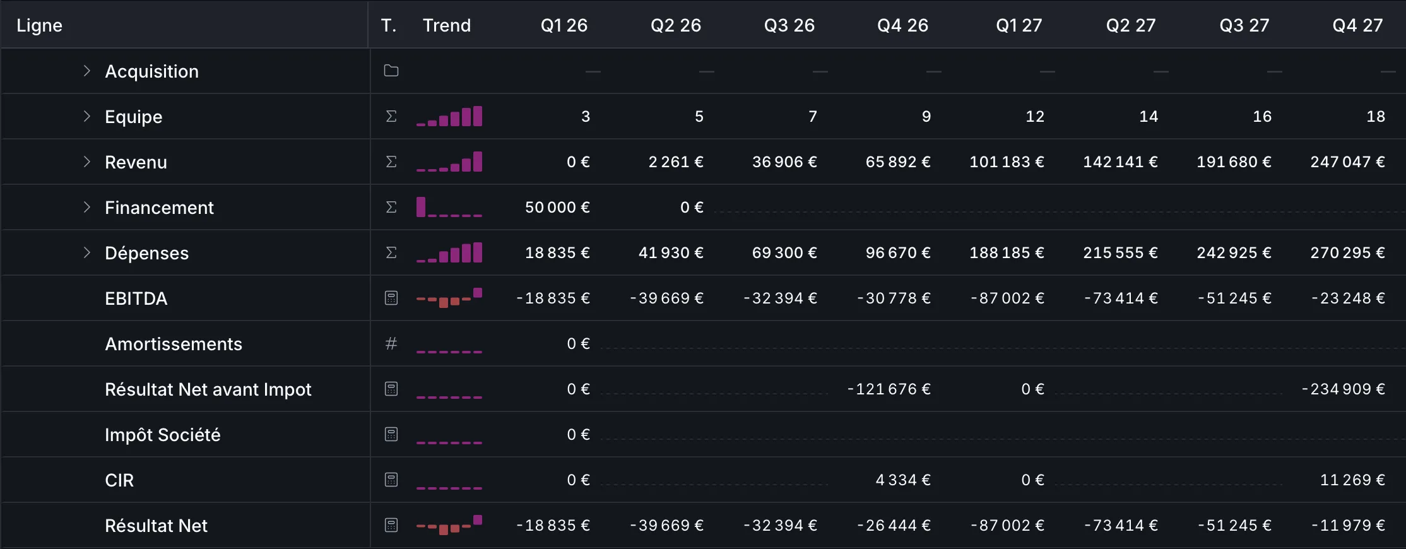Select the Résultat Net avant Impot row label
The image size is (1406, 549).
tap(208, 389)
